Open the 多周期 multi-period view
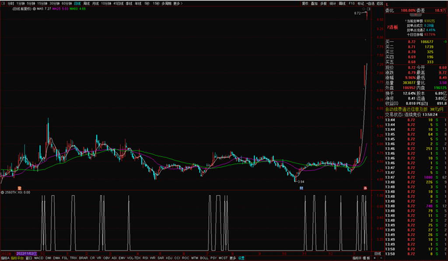 166,3
